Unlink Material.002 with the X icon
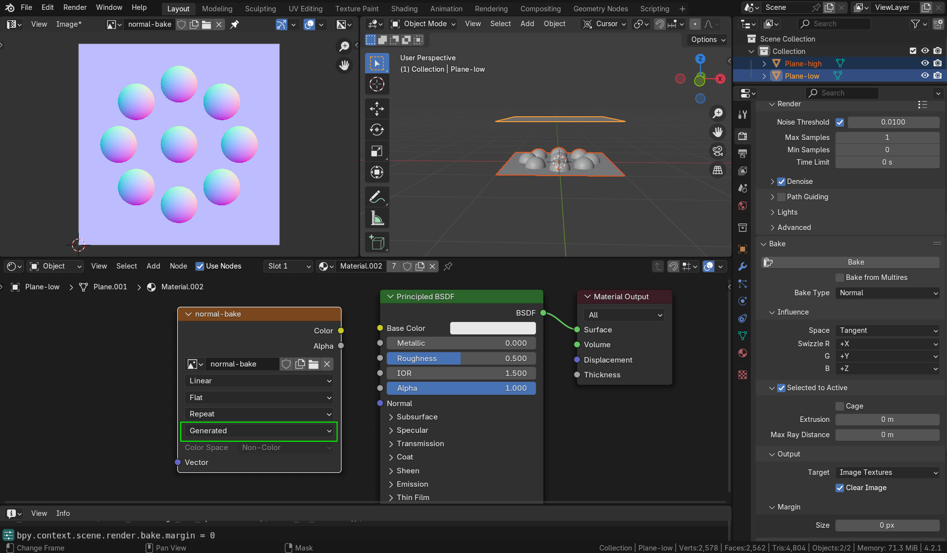 [432, 266]
